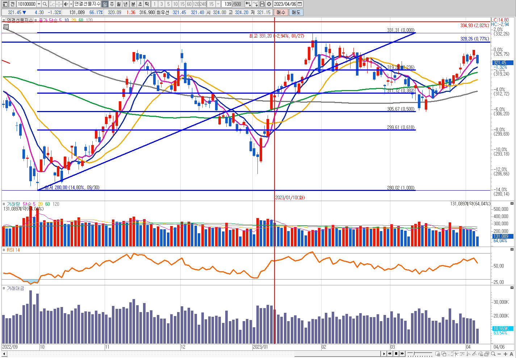516x358 pixels.
Task: Click the 매수 buy button
Action: (x=281, y=12)
